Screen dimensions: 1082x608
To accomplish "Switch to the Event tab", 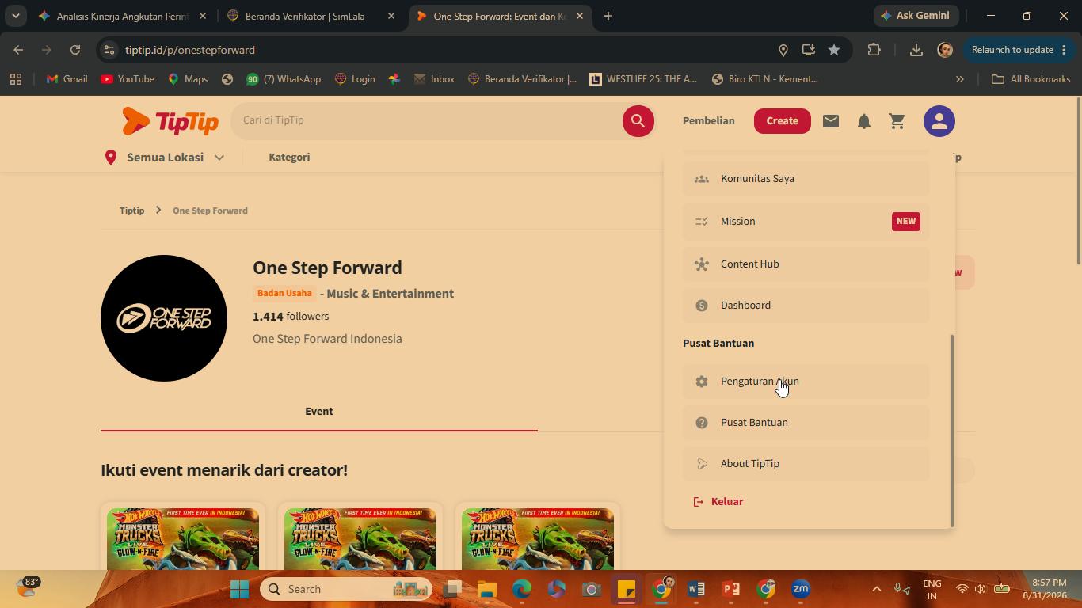I will click(319, 412).
